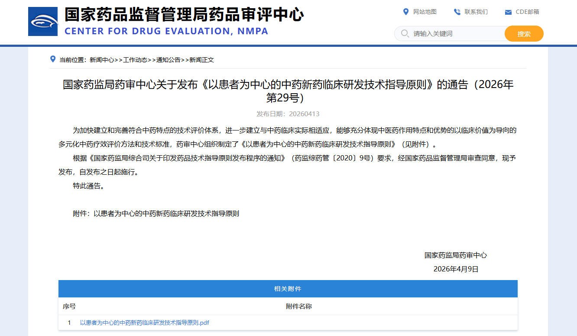Click the 特此通告。 line
The height and width of the screenshot is (336, 577).
tap(88, 186)
